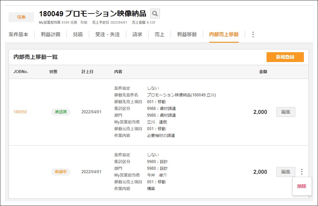
Task: Click the 内容 column header
Action: click(118, 72)
